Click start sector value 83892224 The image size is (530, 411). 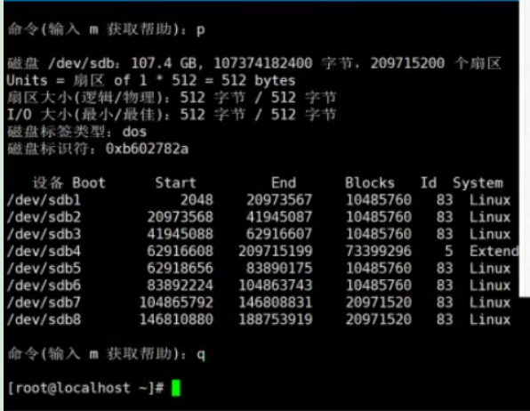click(181, 286)
